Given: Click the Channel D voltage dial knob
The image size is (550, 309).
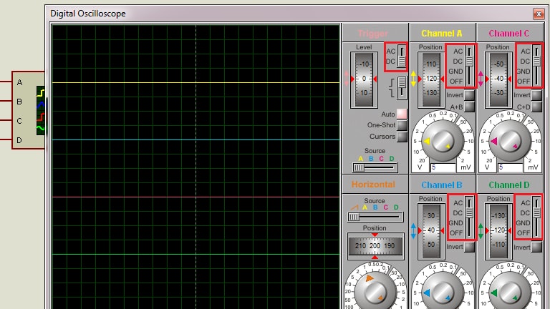Looking at the screenshot, I should [x=509, y=290].
